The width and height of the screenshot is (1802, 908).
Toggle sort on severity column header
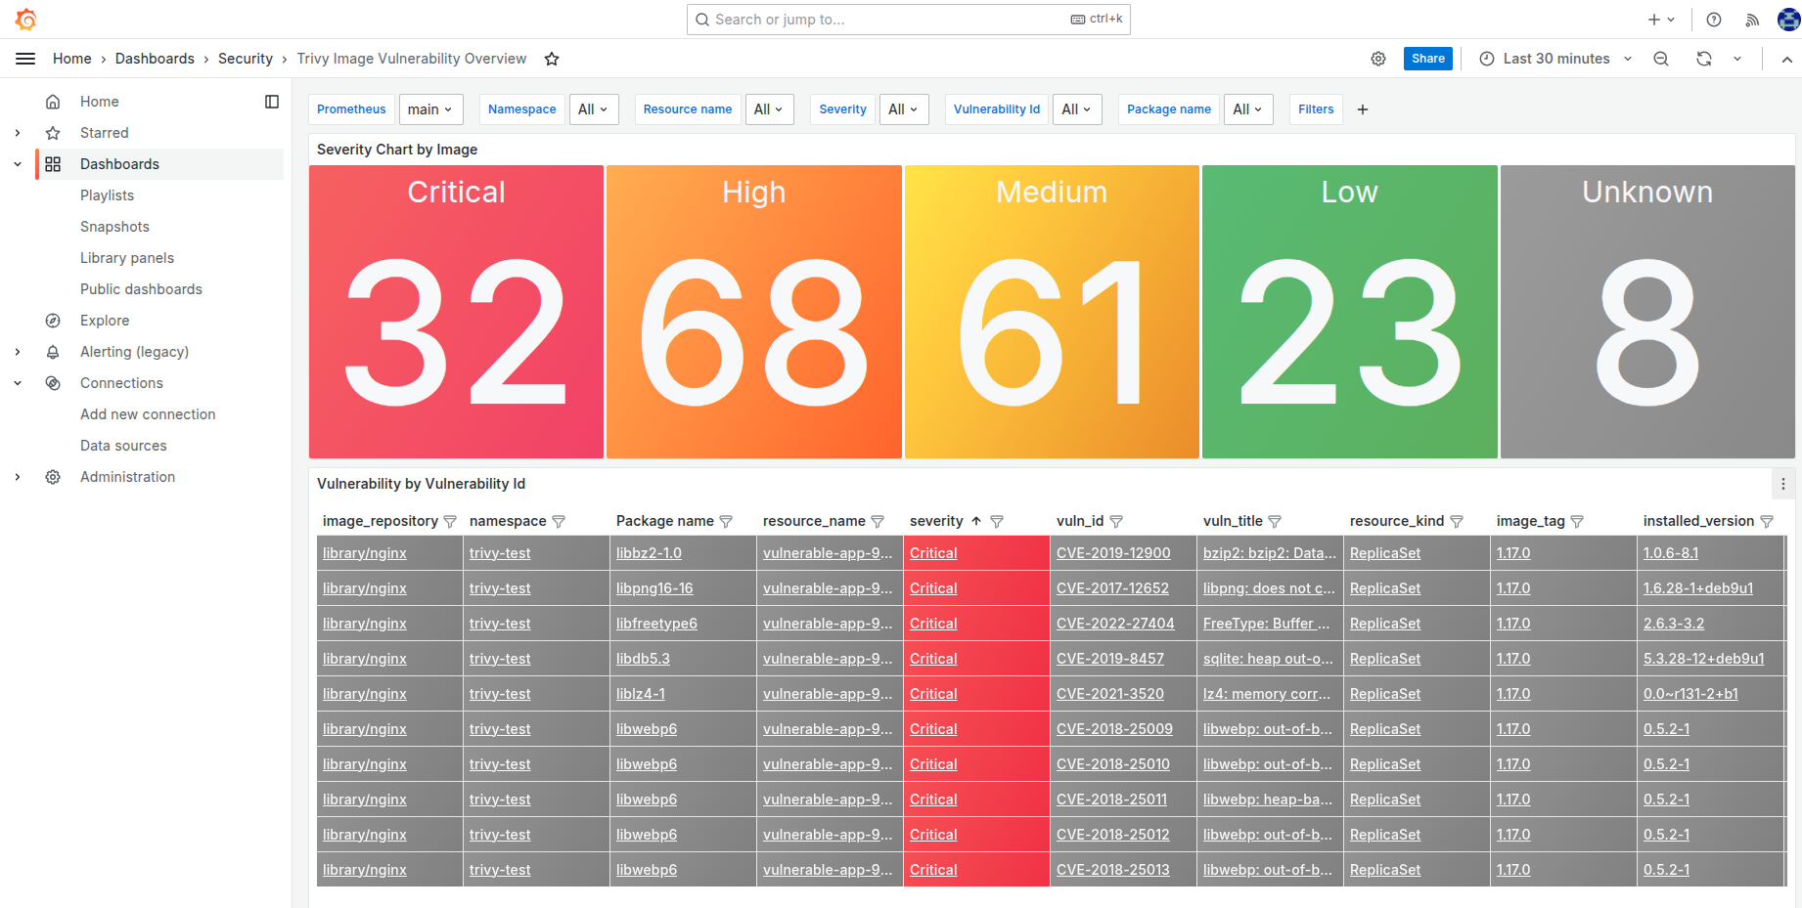936,521
